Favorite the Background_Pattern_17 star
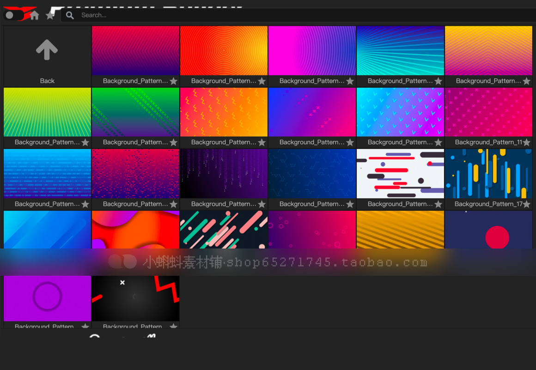Viewport: 536px width, 370px height. (x=526, y=204)
